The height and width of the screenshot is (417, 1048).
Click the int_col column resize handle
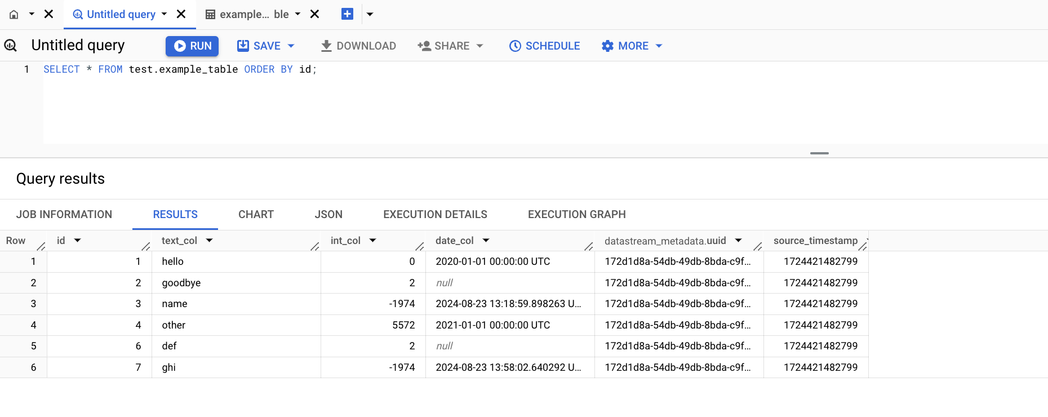pyautogui.click(x=420, y=246)
